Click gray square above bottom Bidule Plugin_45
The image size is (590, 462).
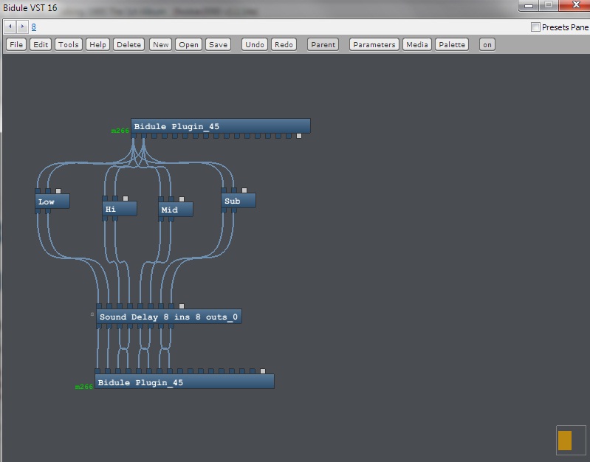[263, 371]
